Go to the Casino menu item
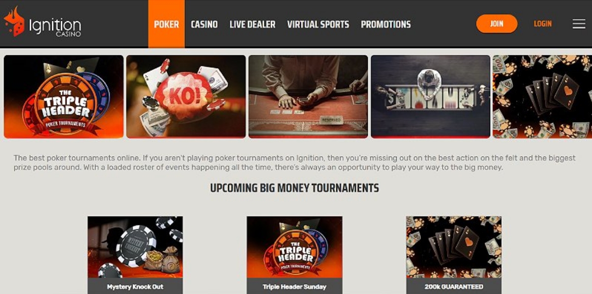The height and width of the screenshot is (294, 592). coord(204,24)
